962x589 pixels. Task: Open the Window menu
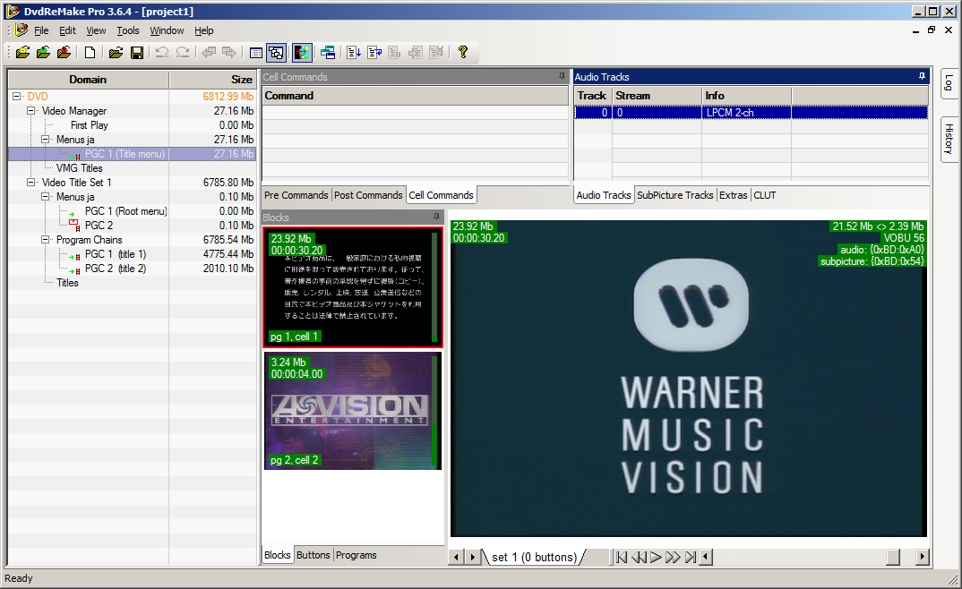tap(167, 30)
